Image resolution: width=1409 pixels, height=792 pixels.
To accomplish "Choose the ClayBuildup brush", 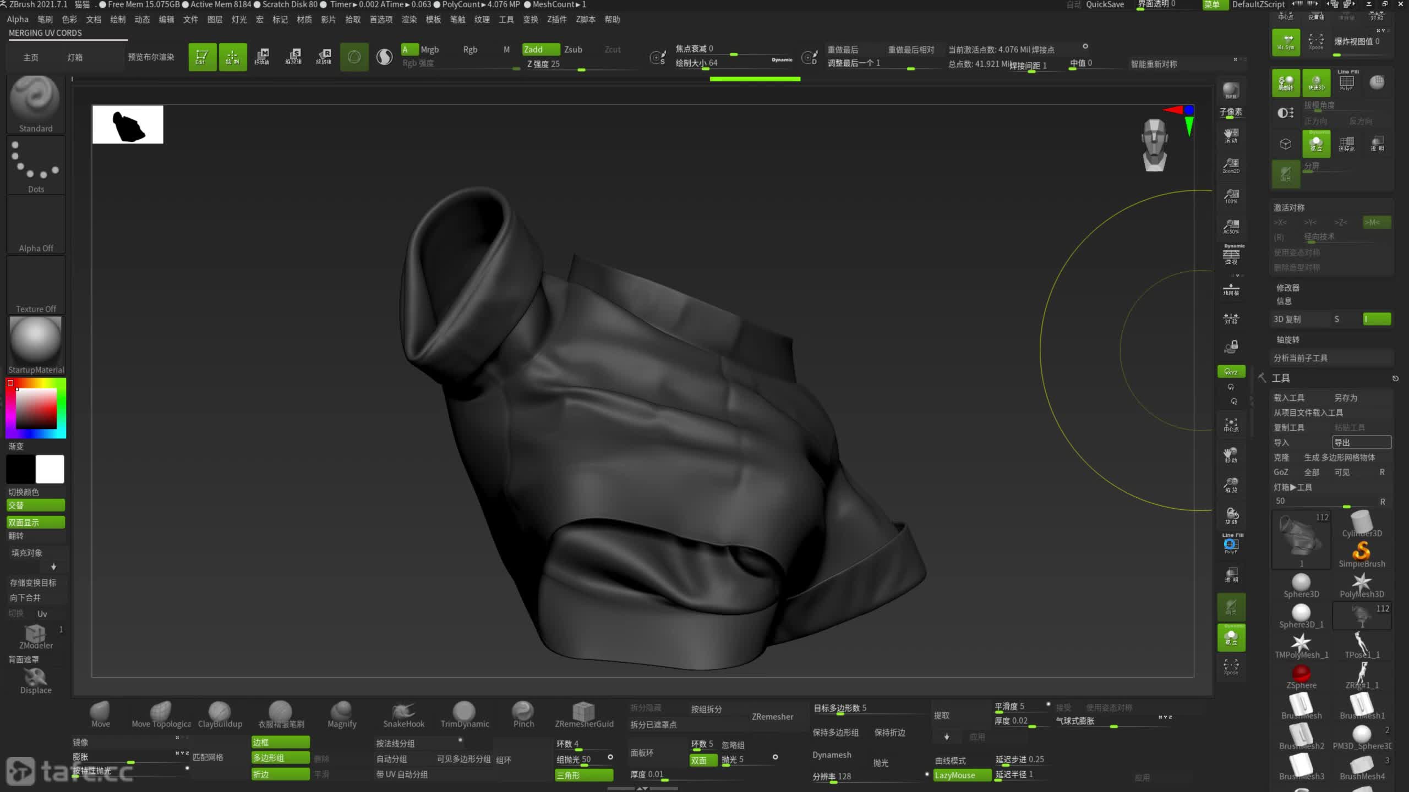I will (220, 714).
